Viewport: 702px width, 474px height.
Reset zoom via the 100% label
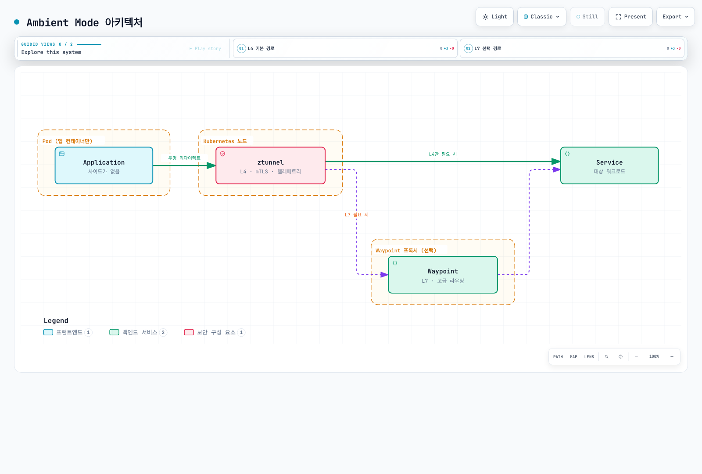tap(654, 357)
